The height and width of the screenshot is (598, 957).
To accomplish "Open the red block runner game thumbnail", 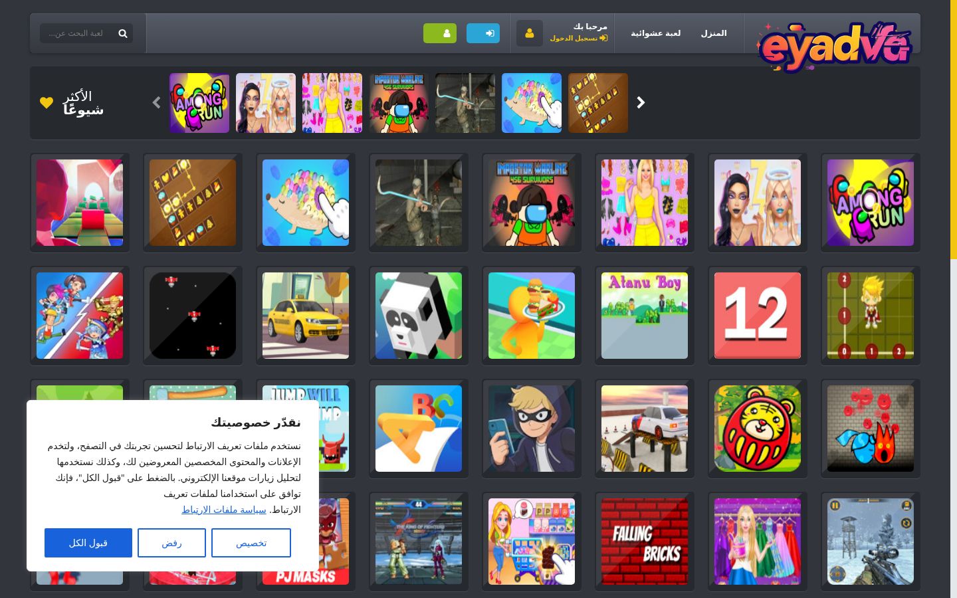I will [80, 203].
